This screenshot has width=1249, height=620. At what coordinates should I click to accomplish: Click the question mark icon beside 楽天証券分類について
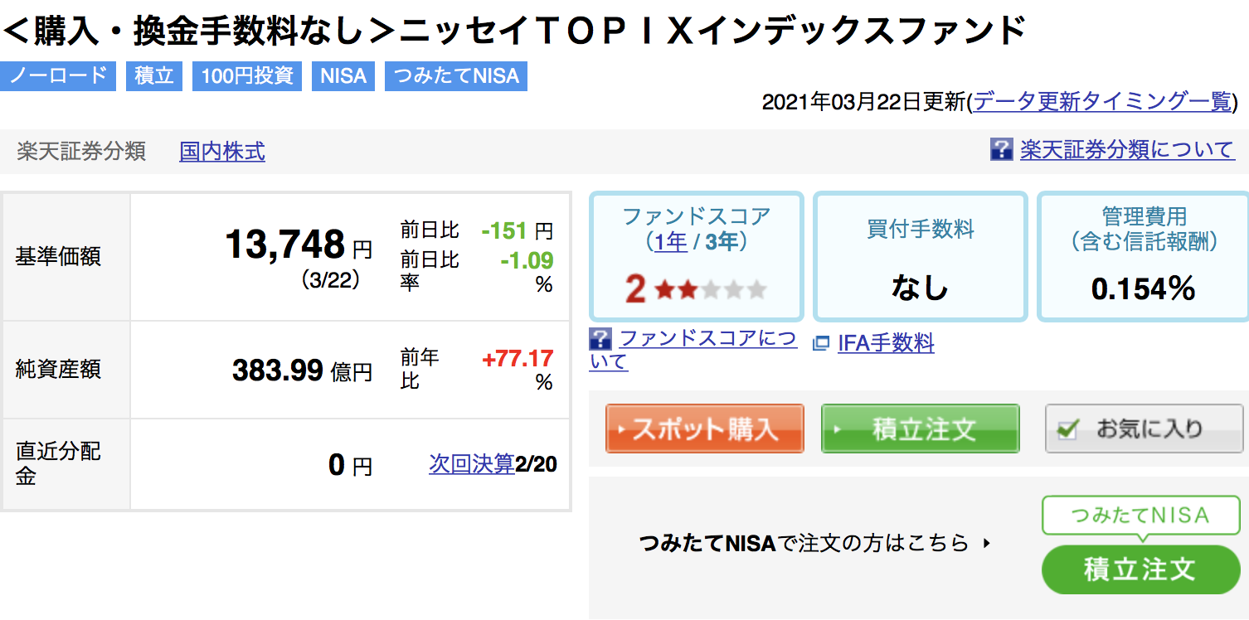point(1001,150)
